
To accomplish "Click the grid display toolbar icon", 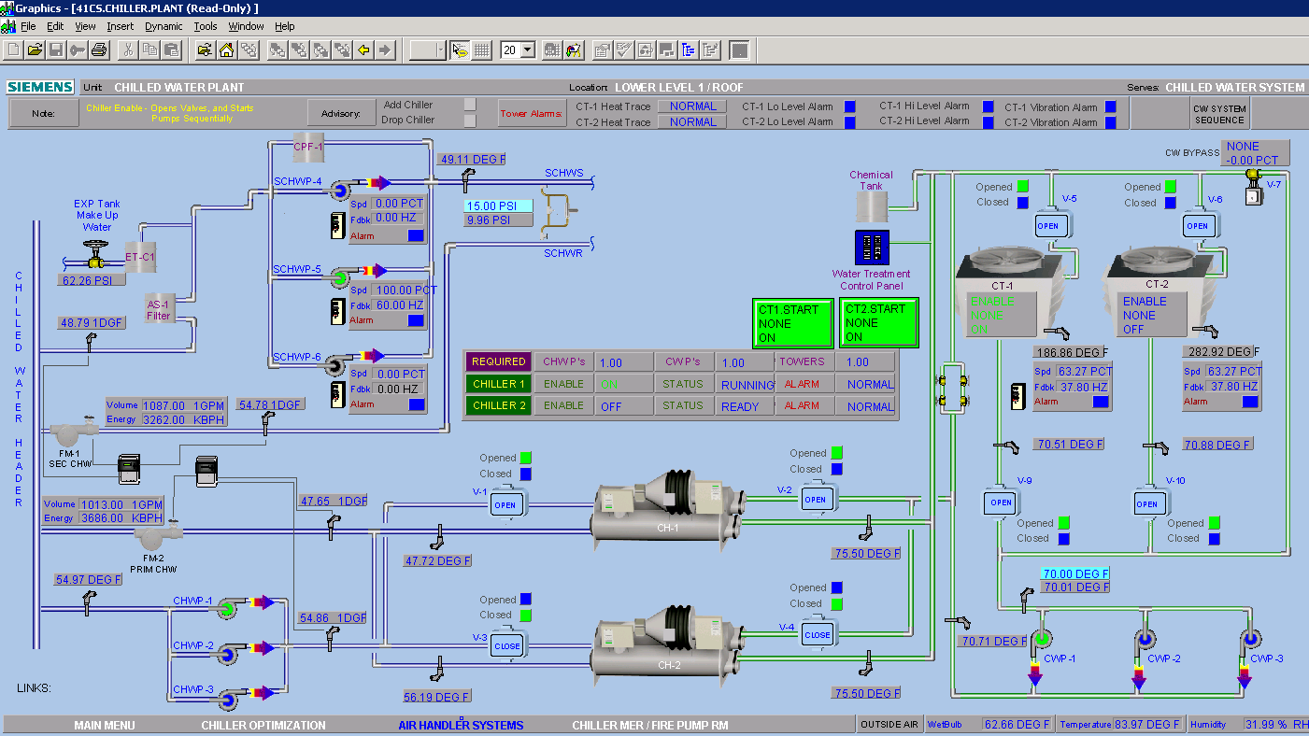I will click(482, 50).
